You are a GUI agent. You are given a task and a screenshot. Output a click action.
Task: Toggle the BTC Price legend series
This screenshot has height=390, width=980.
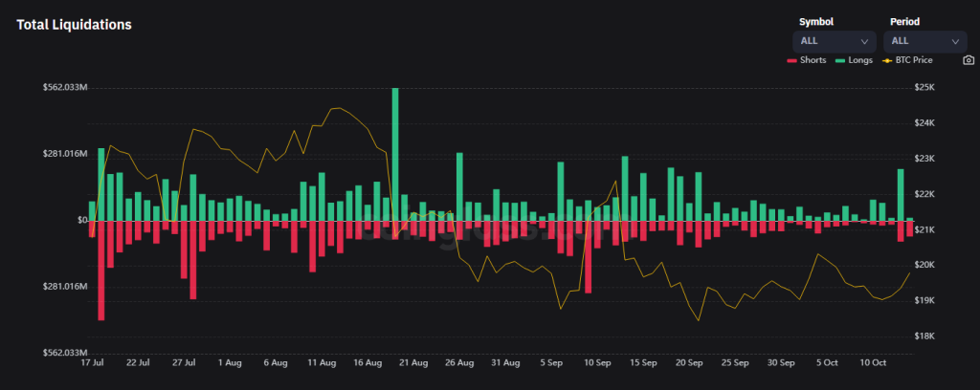point(907,60)
